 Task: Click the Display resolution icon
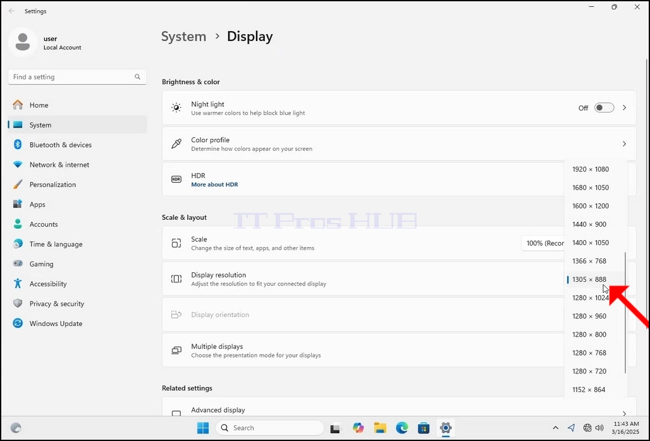(x=176, y=279)
